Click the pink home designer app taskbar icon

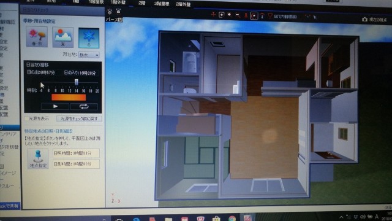click(x=247, y=219)
